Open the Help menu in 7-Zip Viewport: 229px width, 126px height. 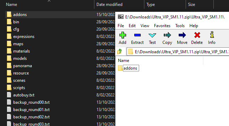[x=194, y=26]
